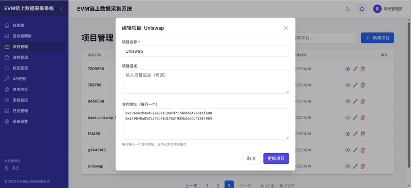Go to page 2 in pagination

(218, 185)
